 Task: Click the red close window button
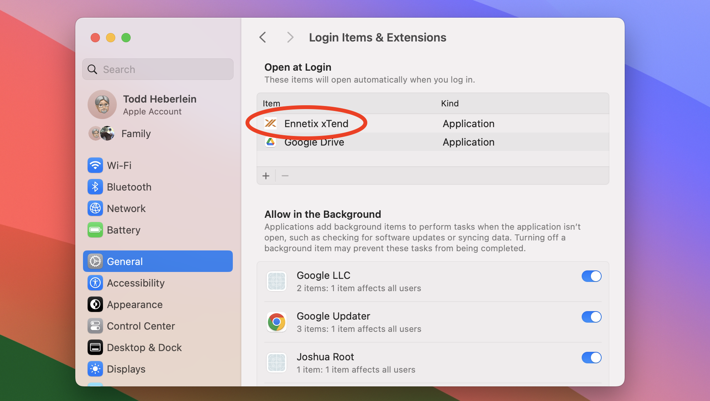tap(95, 38)
